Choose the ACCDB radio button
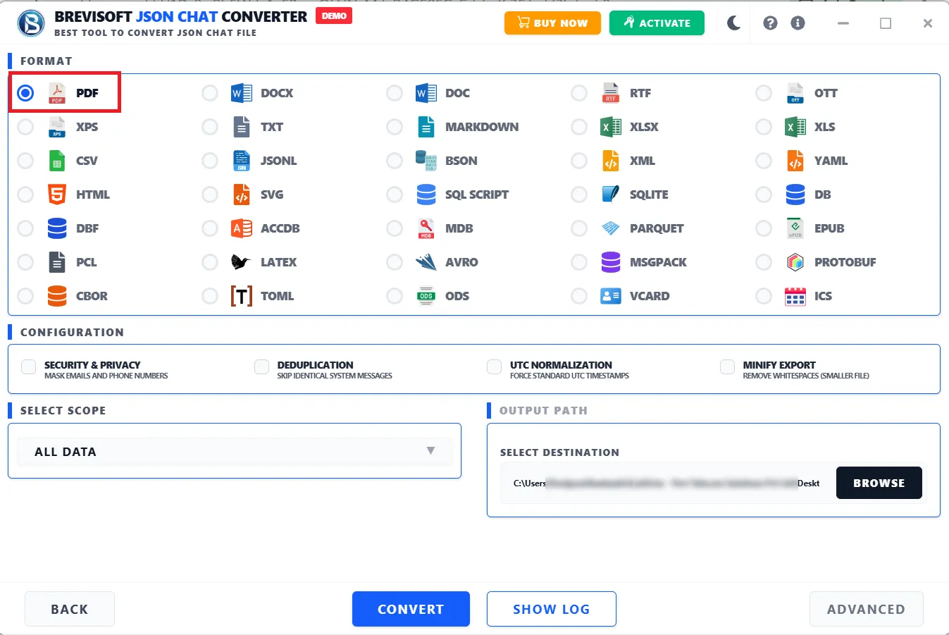949x635 pixels. 210,228
